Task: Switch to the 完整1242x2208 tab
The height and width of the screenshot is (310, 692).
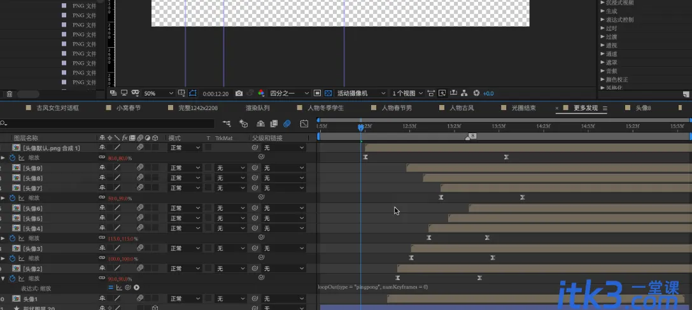Action: click(198, 108)
